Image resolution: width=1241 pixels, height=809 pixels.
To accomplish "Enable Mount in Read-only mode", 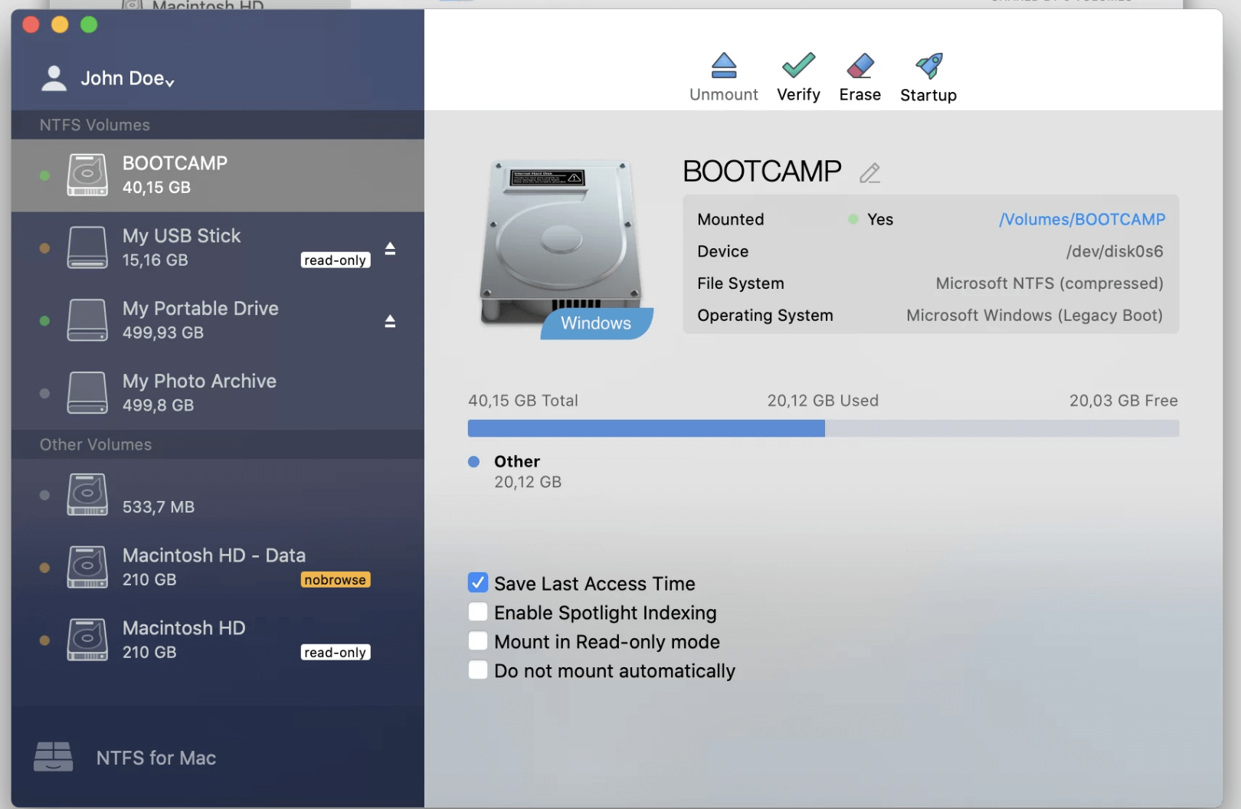I will tap(477, 640).
